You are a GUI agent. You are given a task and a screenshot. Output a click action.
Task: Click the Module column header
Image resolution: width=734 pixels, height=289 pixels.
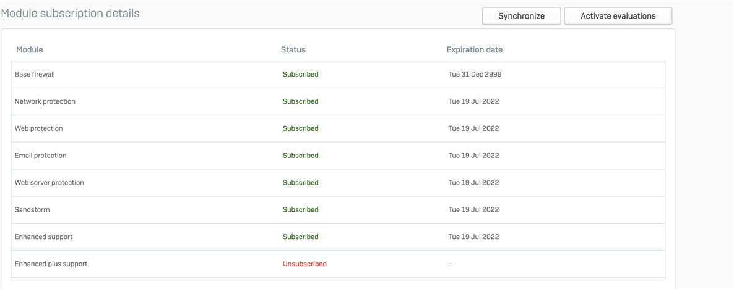pyautogui.click(x=30, y=49)
